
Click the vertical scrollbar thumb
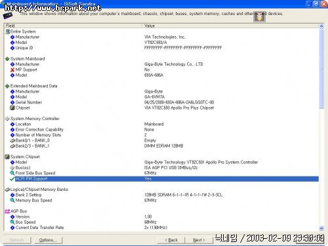coord(321,69)
